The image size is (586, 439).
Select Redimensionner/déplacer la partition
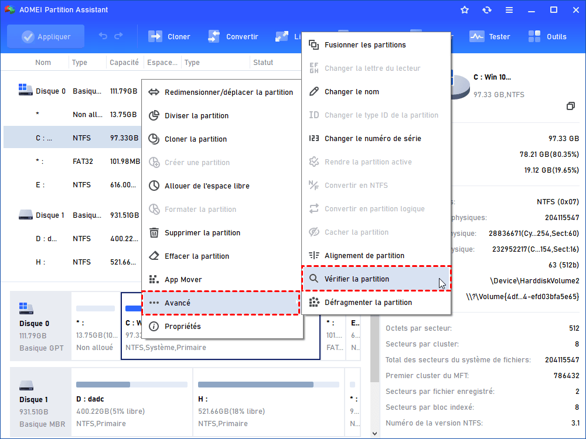tap(221, 92)
